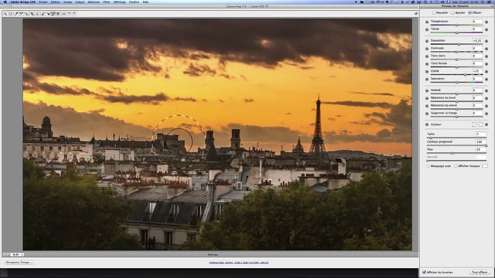Select the Adjustment Brush tool

pyautogui.click(x=53, y=14)
